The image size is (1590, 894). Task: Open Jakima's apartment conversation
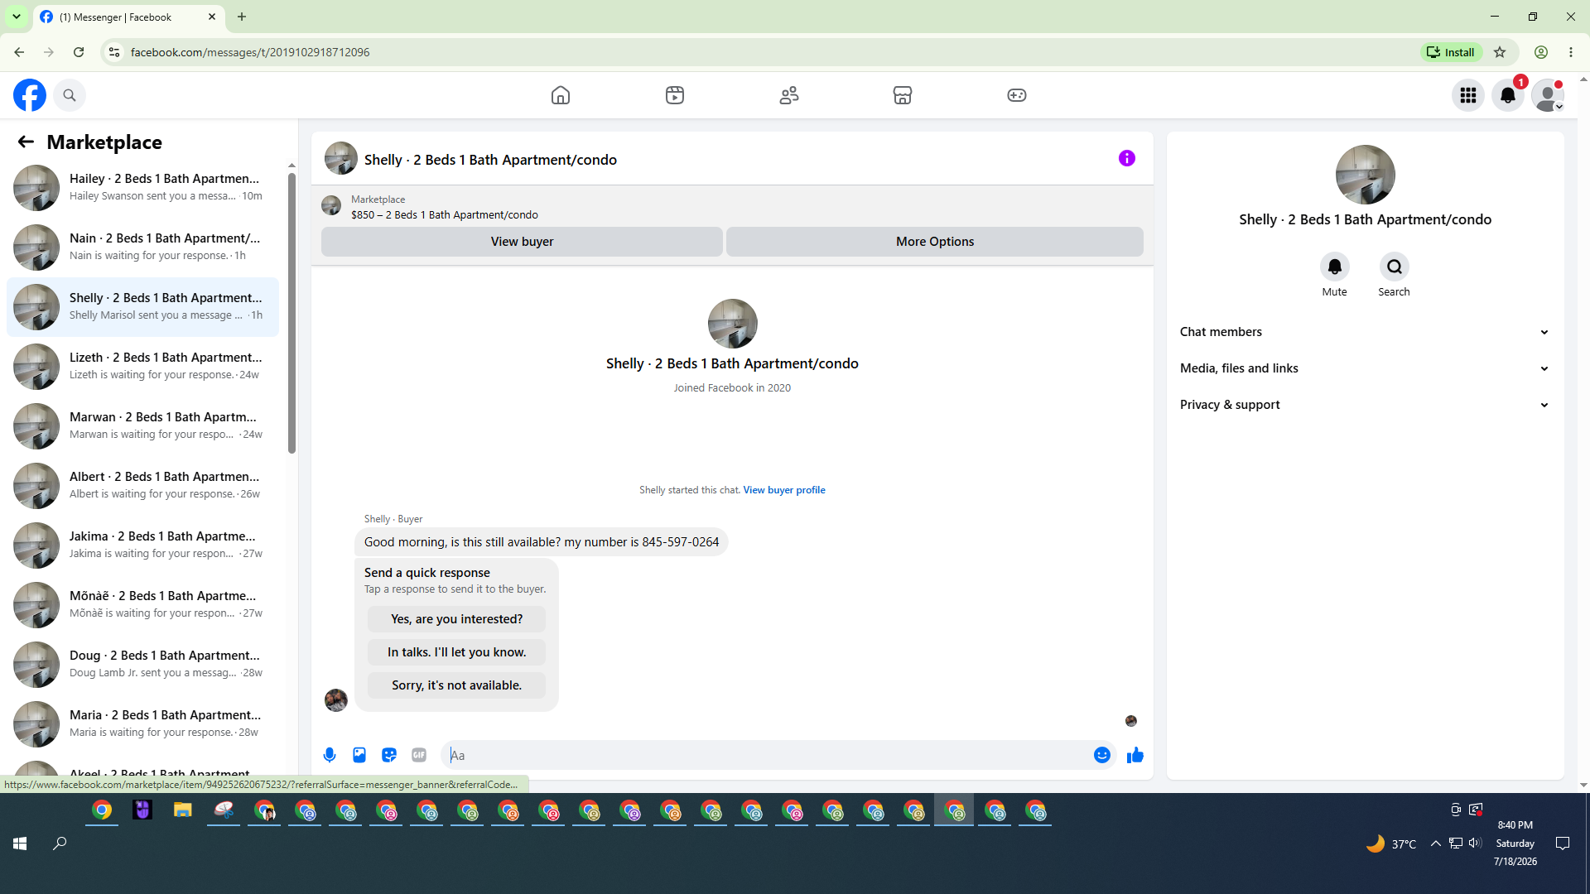[142, 546]
